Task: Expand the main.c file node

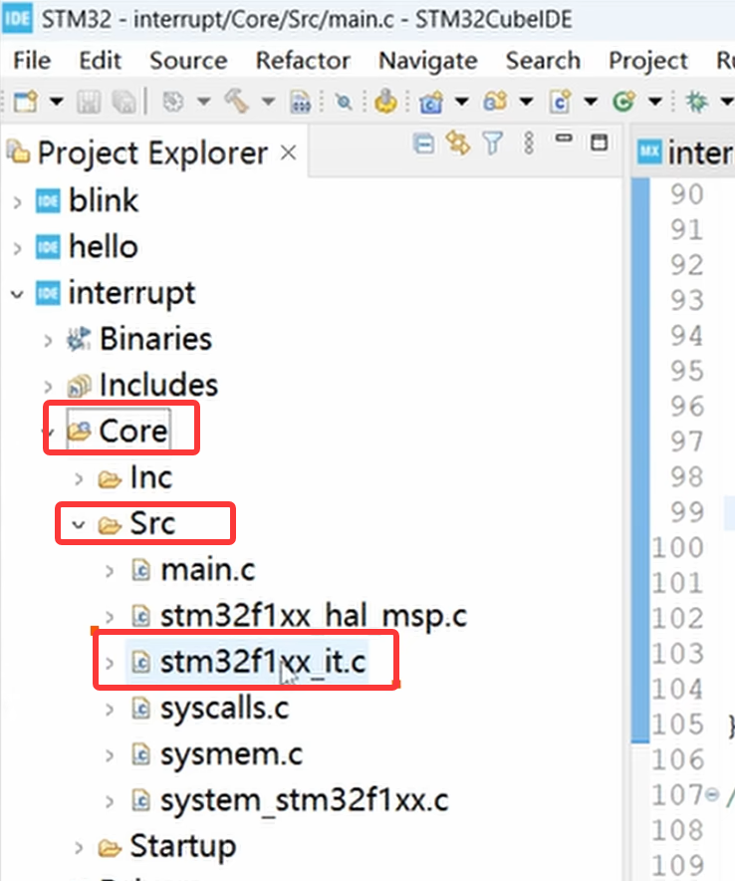Action: pos(111,571)
